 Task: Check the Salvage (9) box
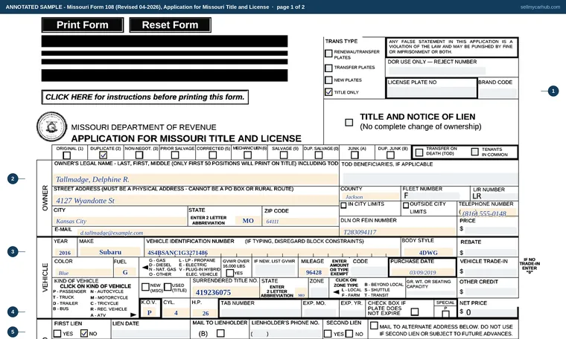pyautogui.click(x=284, y=155)
